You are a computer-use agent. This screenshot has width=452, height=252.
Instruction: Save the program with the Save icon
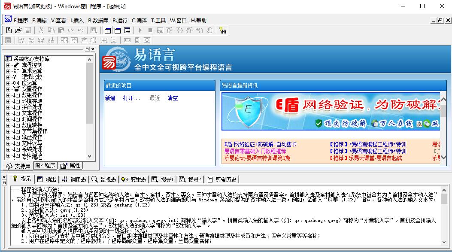click(27, 30)
